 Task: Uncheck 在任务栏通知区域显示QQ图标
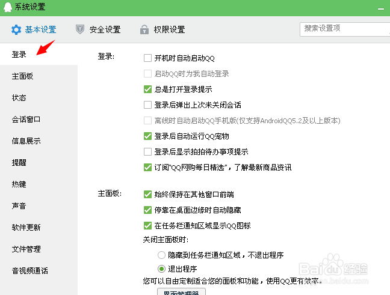(x=147, y=226)
